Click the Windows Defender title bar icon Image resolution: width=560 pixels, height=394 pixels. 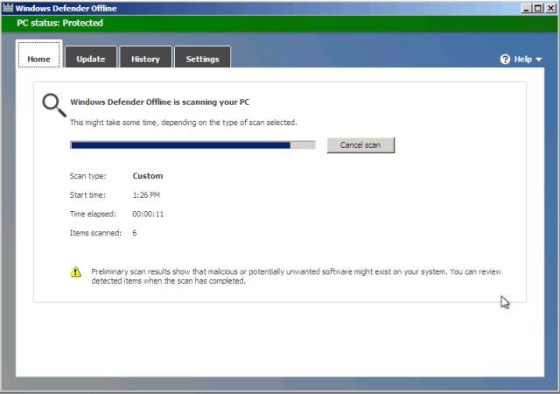click(8, 8)
